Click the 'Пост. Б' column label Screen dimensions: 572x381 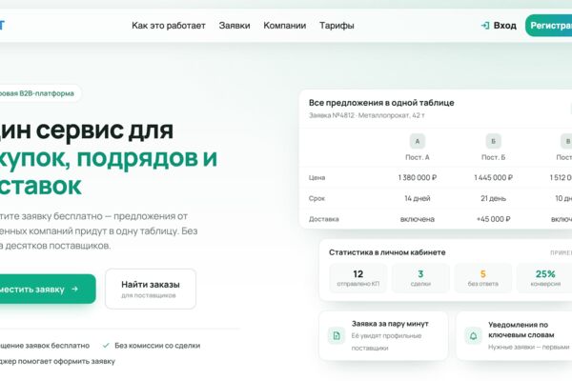(493, 157)
